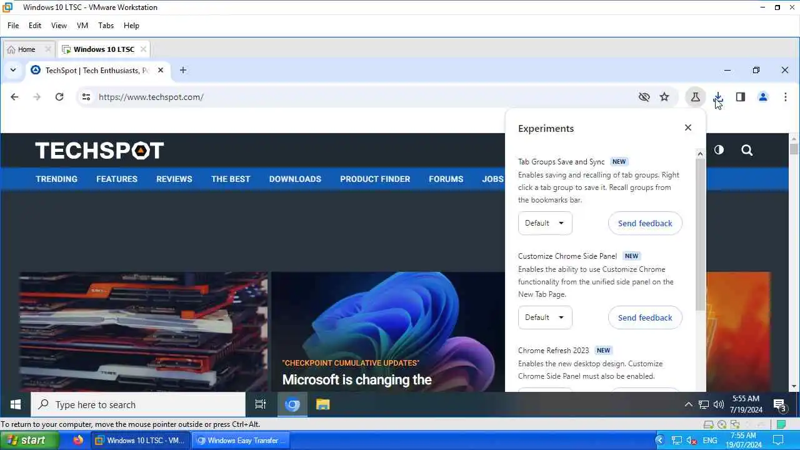Open TechSpot search magnifier icon
This screenshot has height=450, width=800.
[747, 150]
